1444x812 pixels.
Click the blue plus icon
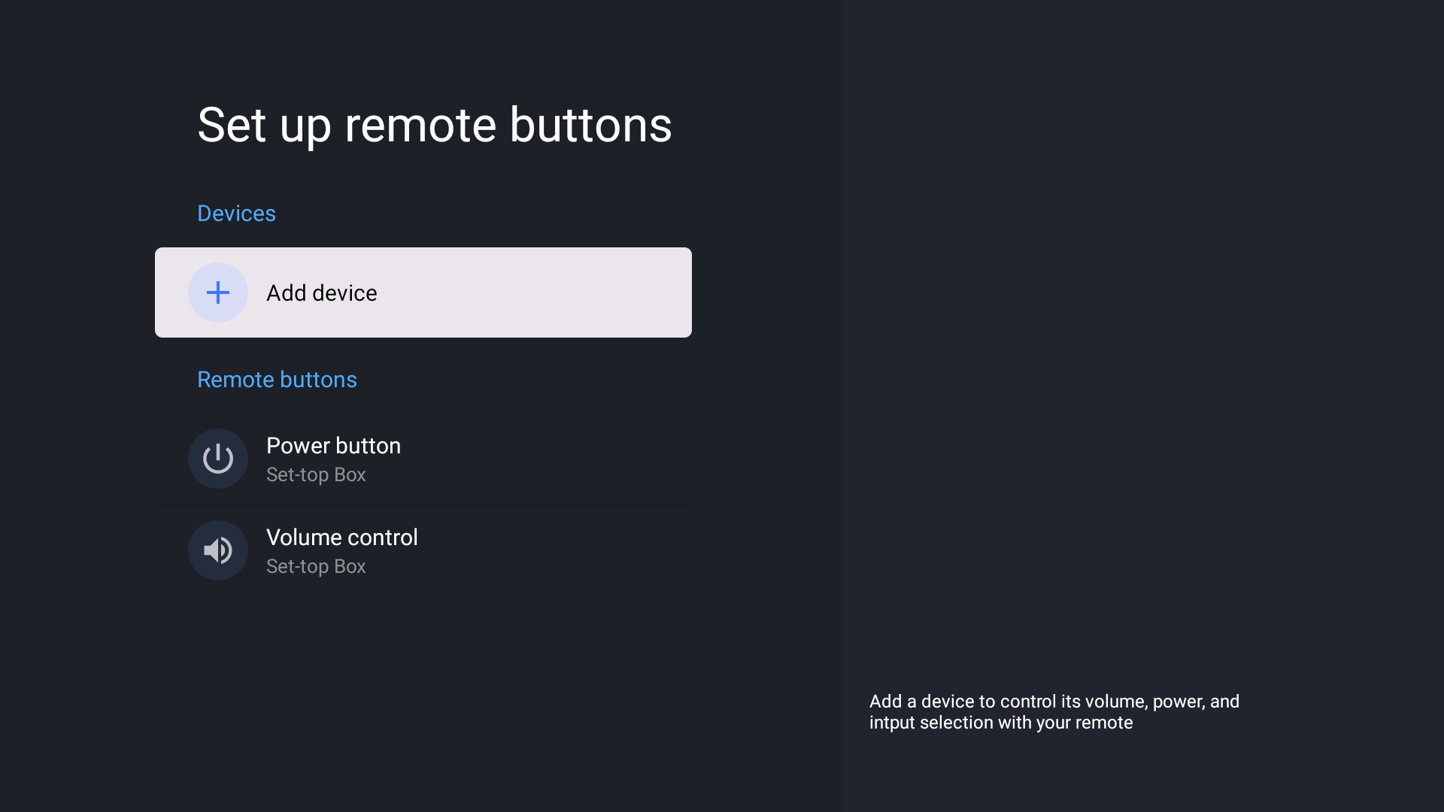tap(218, 292)
